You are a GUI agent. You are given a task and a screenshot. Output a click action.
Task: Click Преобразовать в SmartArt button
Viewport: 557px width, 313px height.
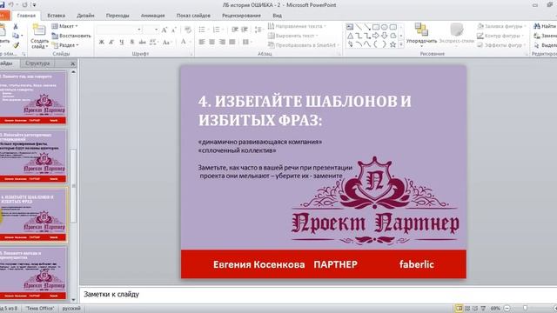coord(304,45)
